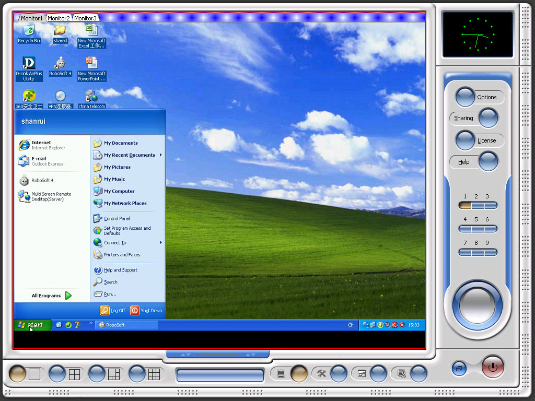This screenshot has width=535, height=401.
Task: Open Outlook Express E-mail in Start menu
Action: click(51, 161)
